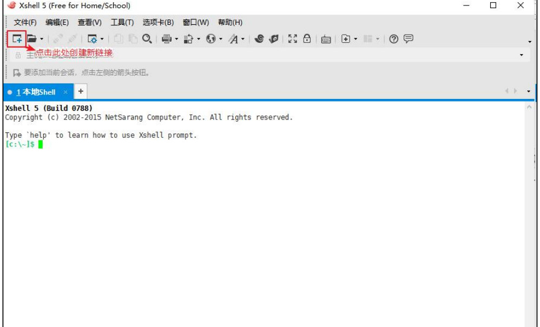Screen dimensions: 540x327
Task: Click the feedback speech bubble icon
Action: click(409, 38)
